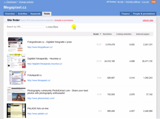Open digitalni-fotoaparaty.heureka.cz link
This screenshot has width=160, height=119.
pyautogui.click(x=45, y=64)
